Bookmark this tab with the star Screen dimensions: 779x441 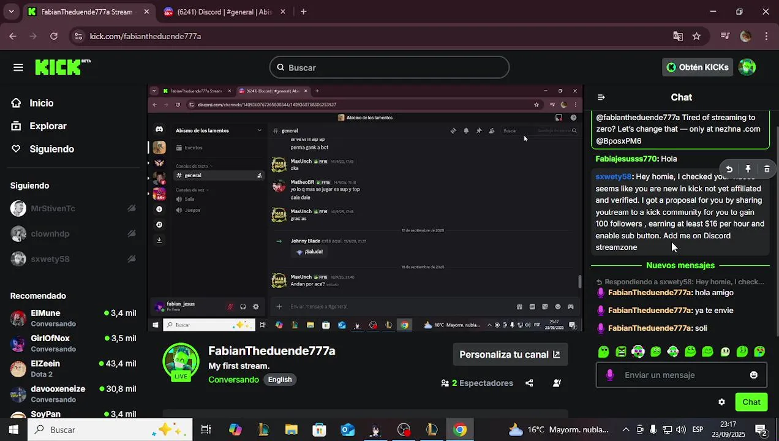pos(696,36)
